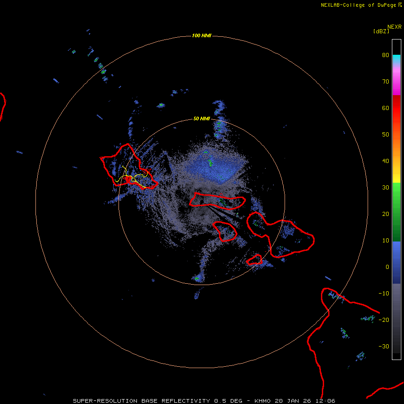Click the bright green band of the color bar
The height and width of the screenshot is (404, 404).
(396, 192)
